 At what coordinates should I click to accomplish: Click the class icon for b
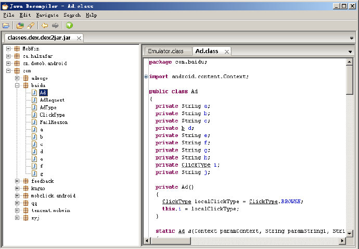[x=34, y=136]
